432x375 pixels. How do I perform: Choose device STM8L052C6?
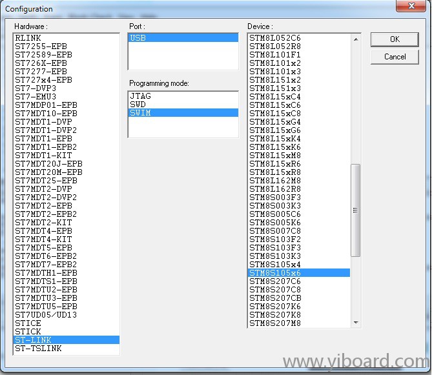tap(299, 37)
